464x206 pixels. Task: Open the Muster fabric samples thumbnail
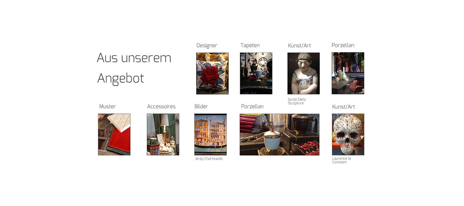(114, 134)
